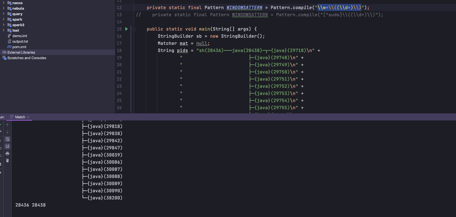Open demo.iml file

(20, 36)
